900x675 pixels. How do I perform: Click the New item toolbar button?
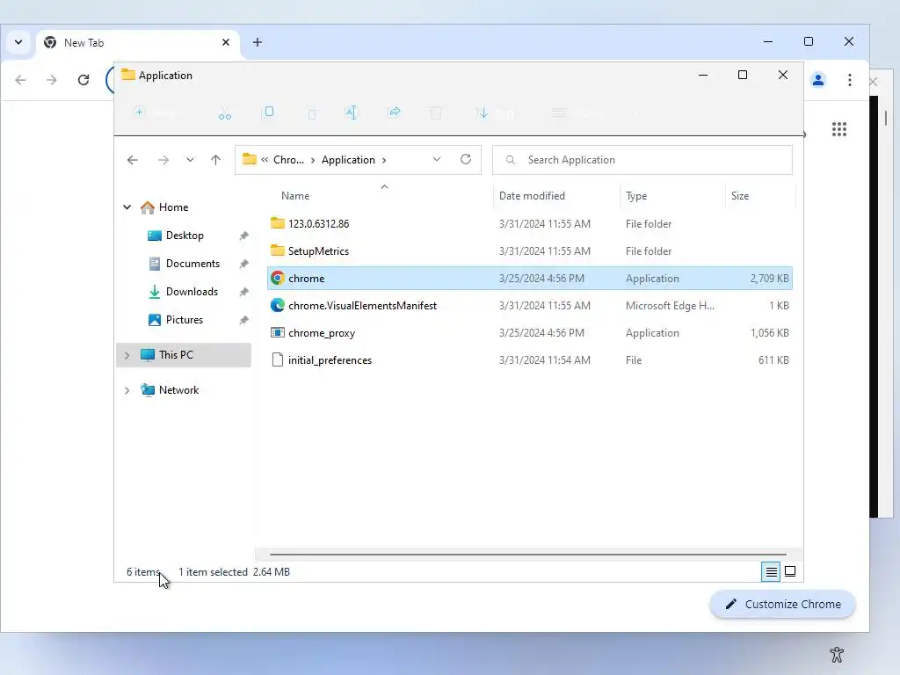pyautogui.click(x=156, y=113)
